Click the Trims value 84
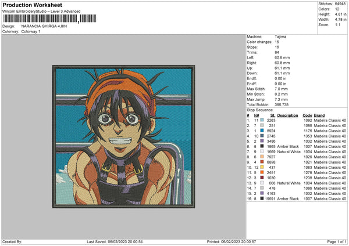Screen dimensions: 349x246 tap(277, 52)
